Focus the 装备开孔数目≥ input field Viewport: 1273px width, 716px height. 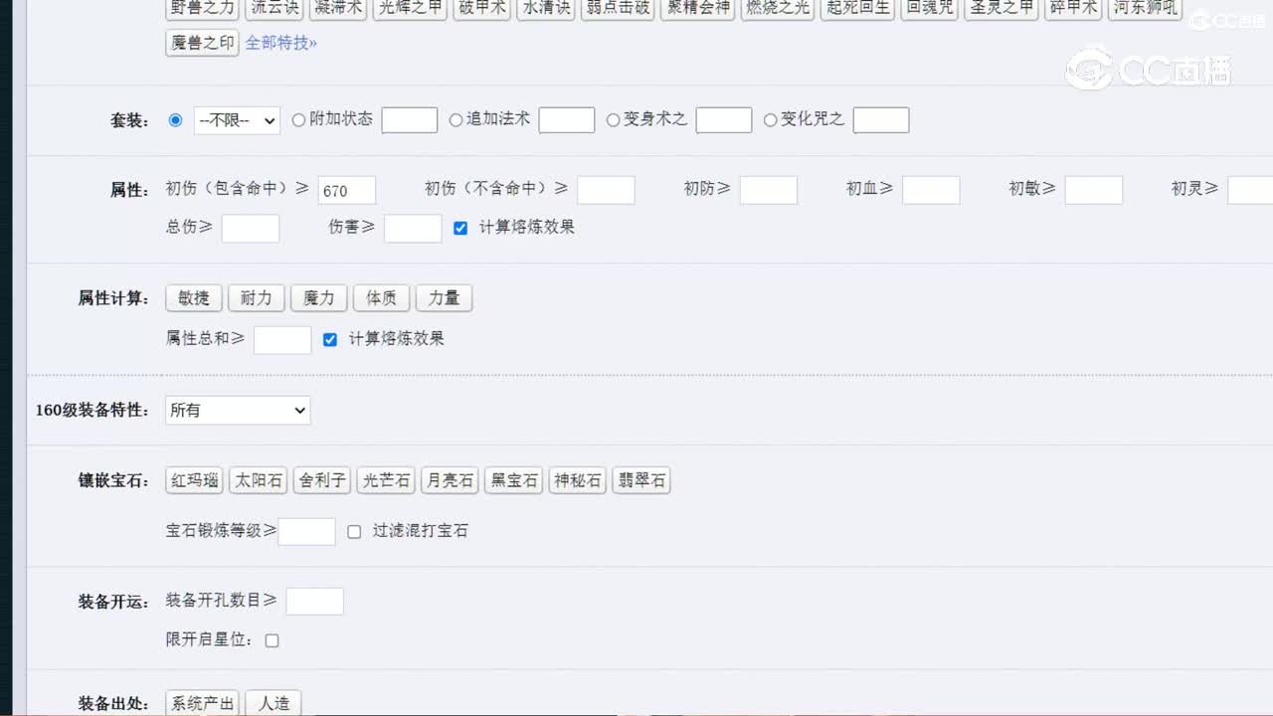pos(314,601)
